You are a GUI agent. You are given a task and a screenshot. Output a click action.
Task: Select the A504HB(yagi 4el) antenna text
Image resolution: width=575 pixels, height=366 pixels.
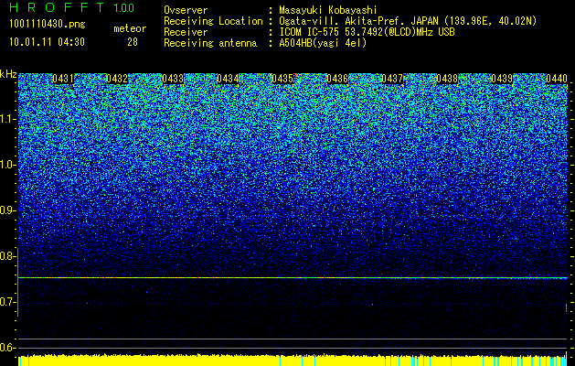coord(323,43)
